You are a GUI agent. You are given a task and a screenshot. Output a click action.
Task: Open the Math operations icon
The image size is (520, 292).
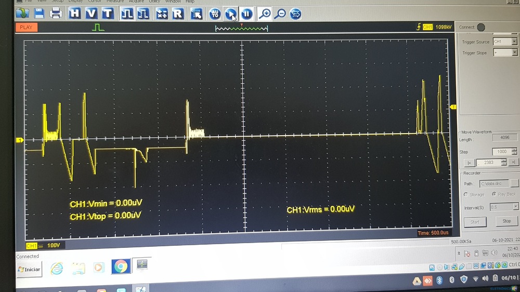pyautogui.click(x=162, y=14)
